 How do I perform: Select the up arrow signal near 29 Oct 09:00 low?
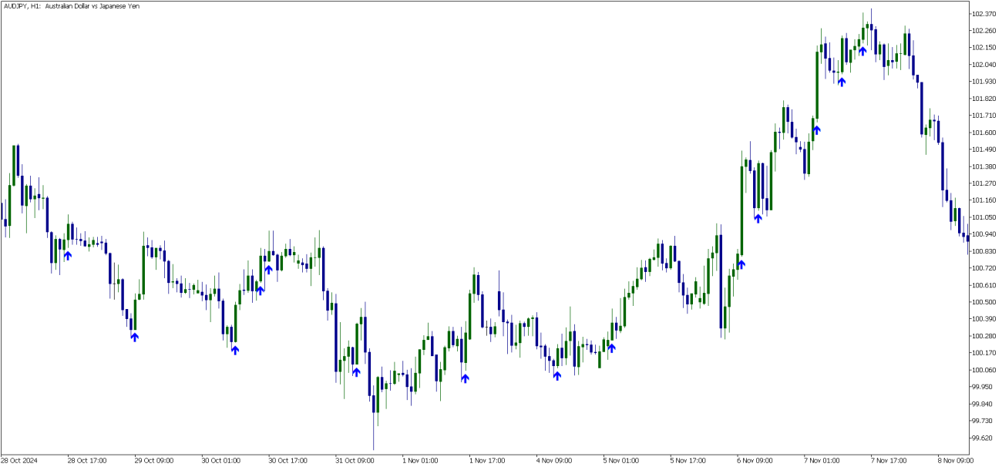pos(133,337)
